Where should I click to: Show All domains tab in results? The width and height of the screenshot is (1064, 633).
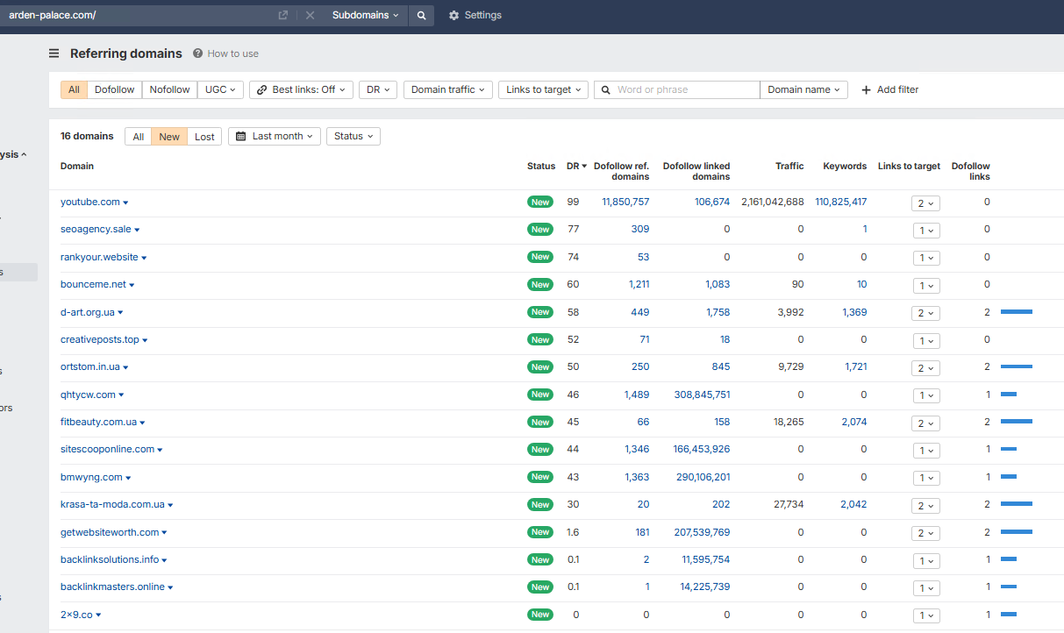click(139, 136)
